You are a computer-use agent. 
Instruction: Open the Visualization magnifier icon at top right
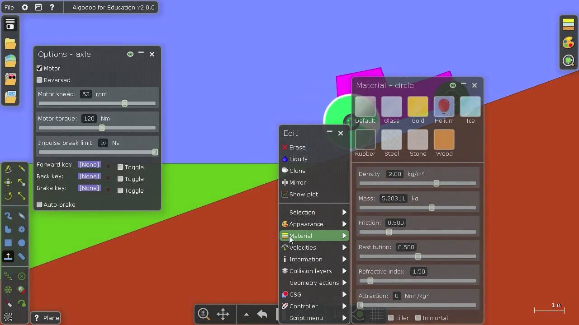pyautogui.click(x=569, y=60)
